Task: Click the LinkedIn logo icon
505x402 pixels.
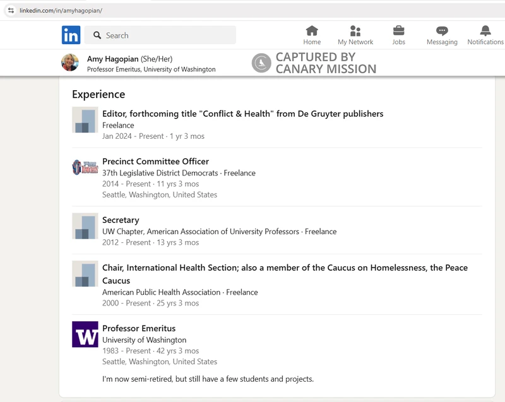Action: tap(71, 35)
